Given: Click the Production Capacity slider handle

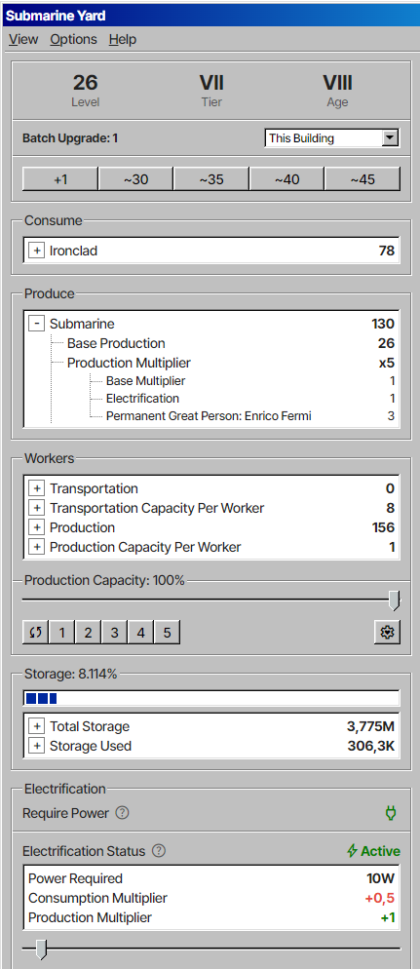Looking at the screenshot, I should 394,601.
